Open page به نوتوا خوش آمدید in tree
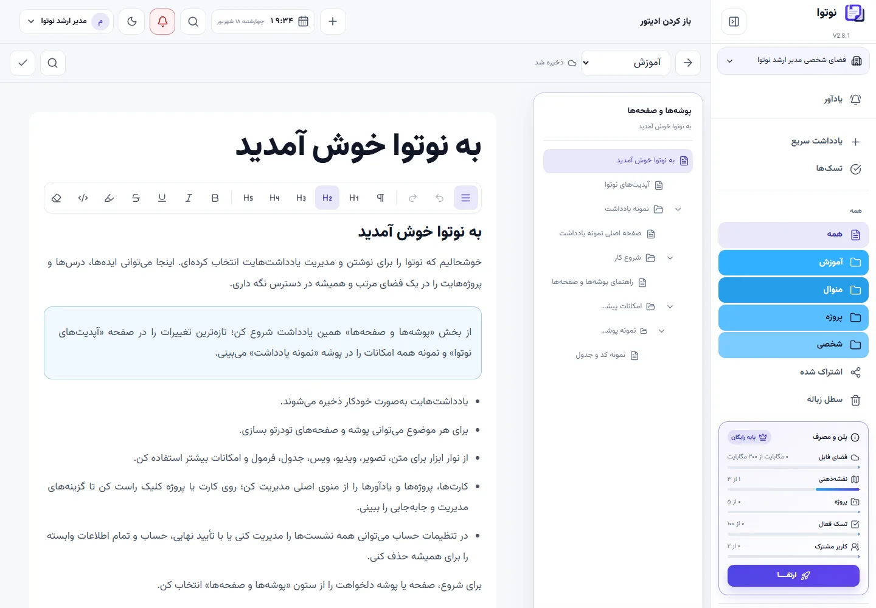Screen dimensions: 876x608 pyautogui.click(x=618, y=161)
